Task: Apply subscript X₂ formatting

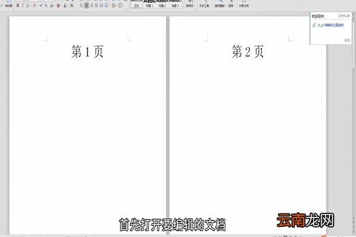Action: [46, 5]
